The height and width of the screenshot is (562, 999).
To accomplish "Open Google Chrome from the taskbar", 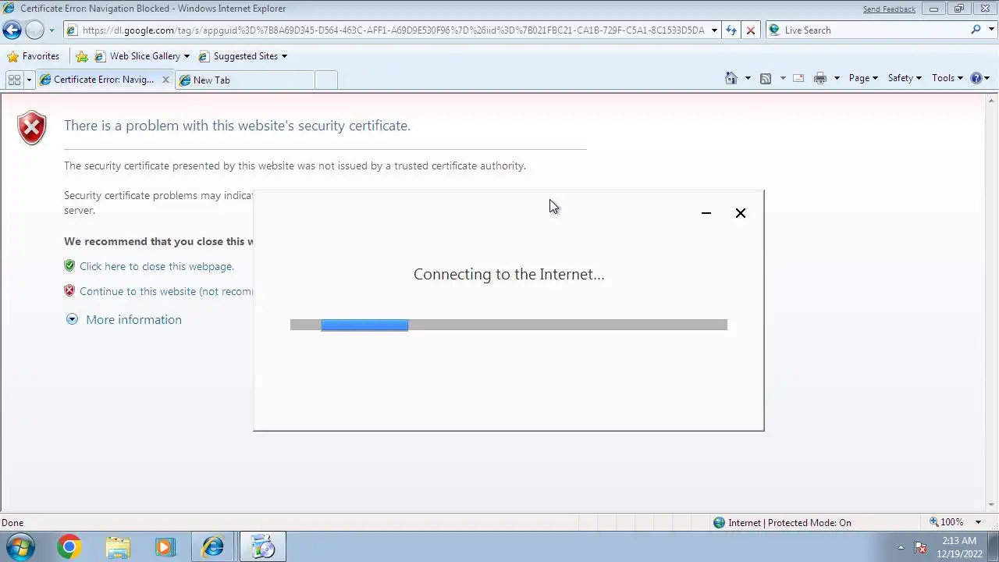I will [x=69, y=547].
